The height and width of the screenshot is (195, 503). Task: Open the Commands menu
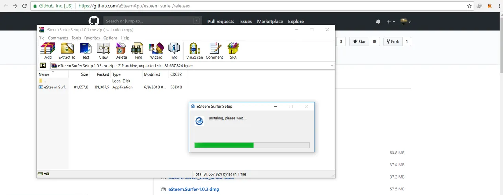pyautogui.click(x=58, y=38)
